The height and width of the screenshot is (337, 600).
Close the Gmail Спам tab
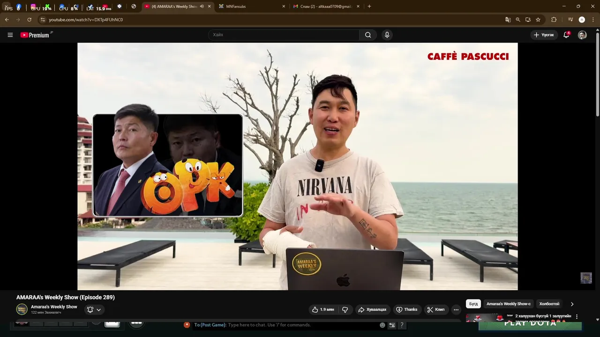point(358,7)
